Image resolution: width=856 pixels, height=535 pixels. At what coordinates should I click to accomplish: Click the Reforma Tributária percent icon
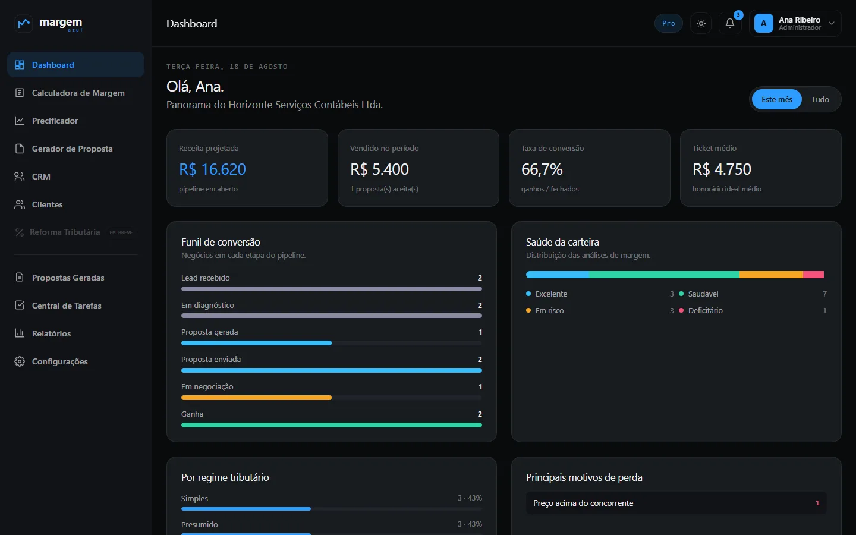pos(20,232)
